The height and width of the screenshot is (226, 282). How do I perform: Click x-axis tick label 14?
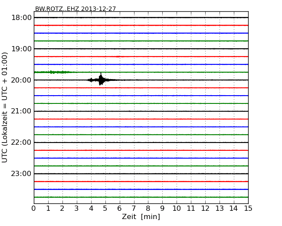point(234,208)
